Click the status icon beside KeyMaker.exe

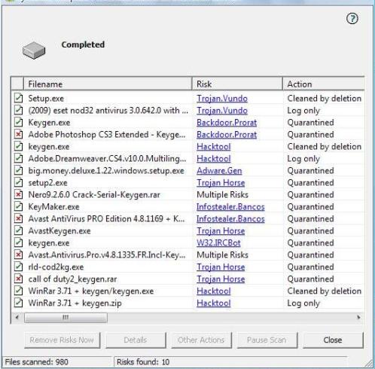click(x=18, y=206)
